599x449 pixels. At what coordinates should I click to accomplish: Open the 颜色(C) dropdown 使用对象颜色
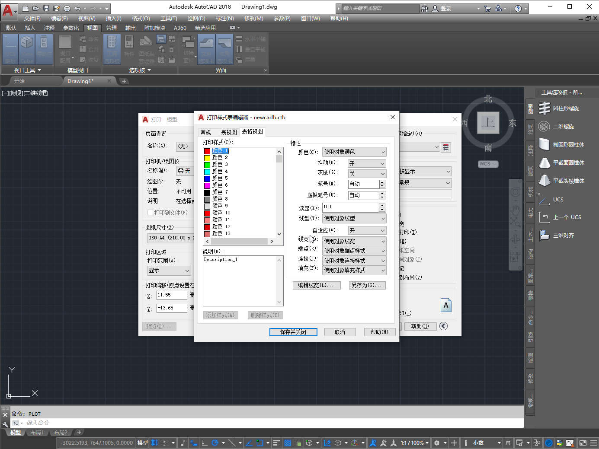pyautogui.click(x=354, y=152)
